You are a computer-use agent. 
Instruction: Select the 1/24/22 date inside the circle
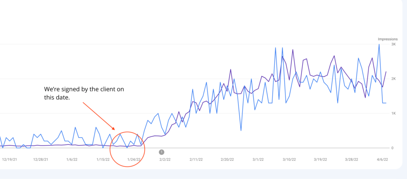click(134, 160)
